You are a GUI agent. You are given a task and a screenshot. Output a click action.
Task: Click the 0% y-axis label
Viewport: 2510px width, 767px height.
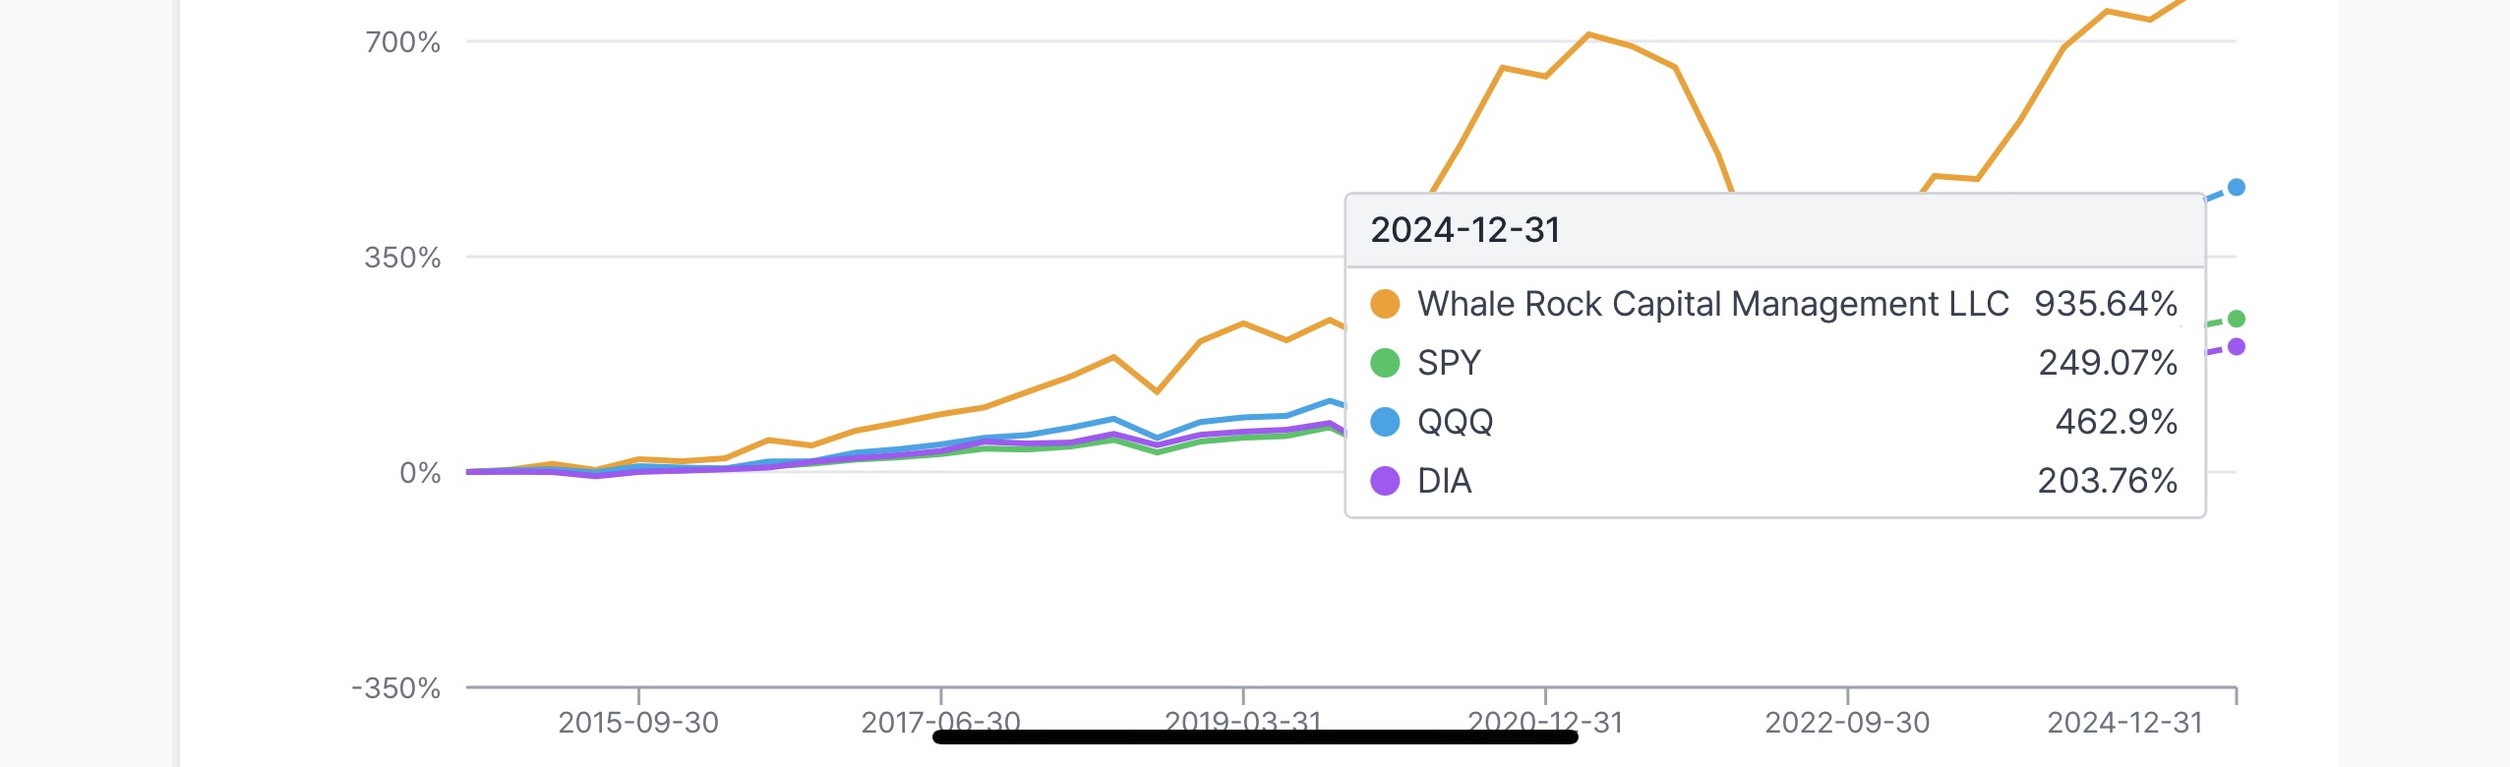tap(420, 473)
